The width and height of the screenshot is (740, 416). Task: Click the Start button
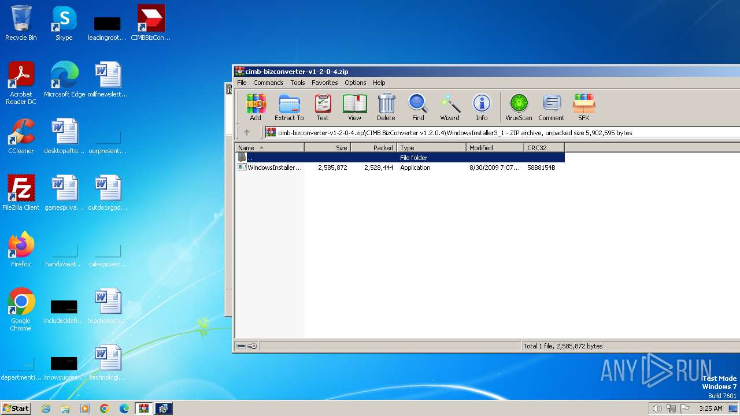point(16,408)
